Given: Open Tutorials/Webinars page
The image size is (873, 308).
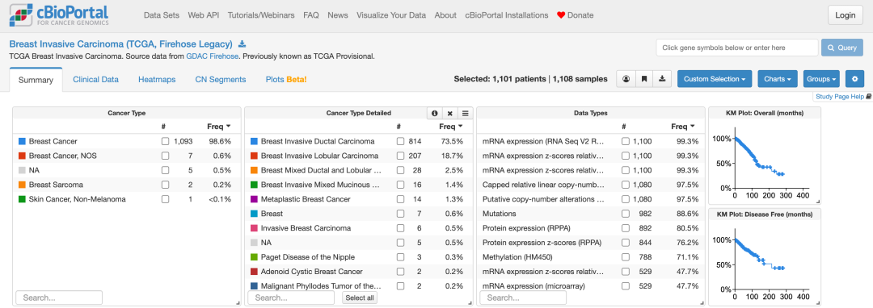Looking at the screenshot, I should [261, 15].
